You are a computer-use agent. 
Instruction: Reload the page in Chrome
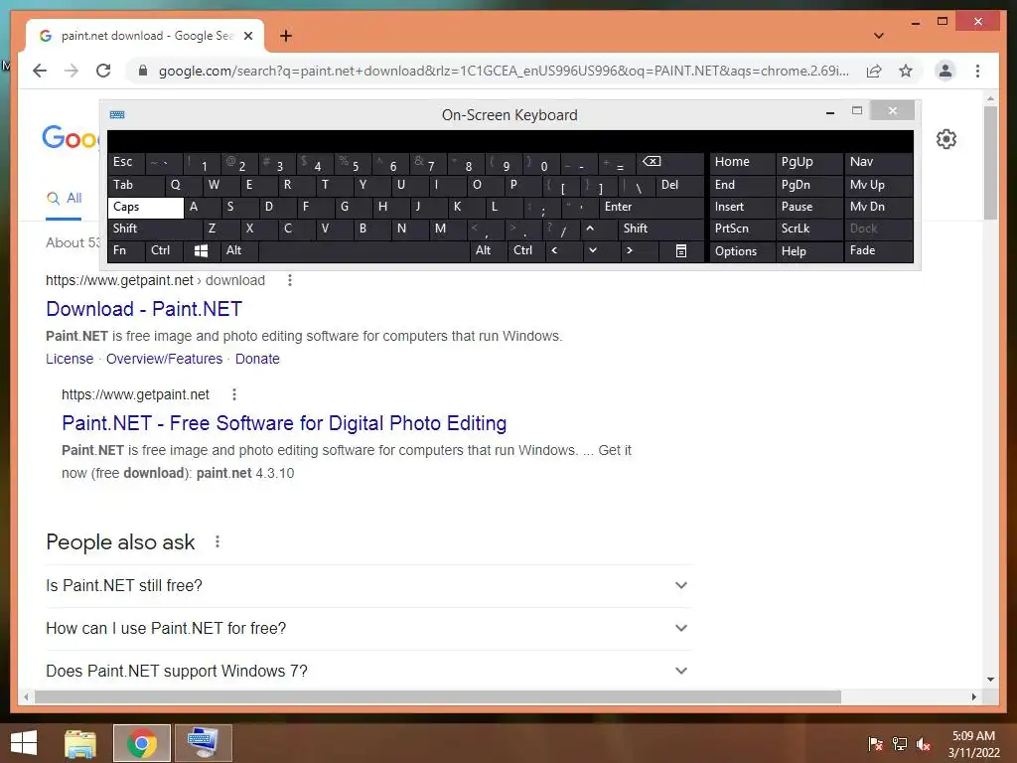point(103,71)
